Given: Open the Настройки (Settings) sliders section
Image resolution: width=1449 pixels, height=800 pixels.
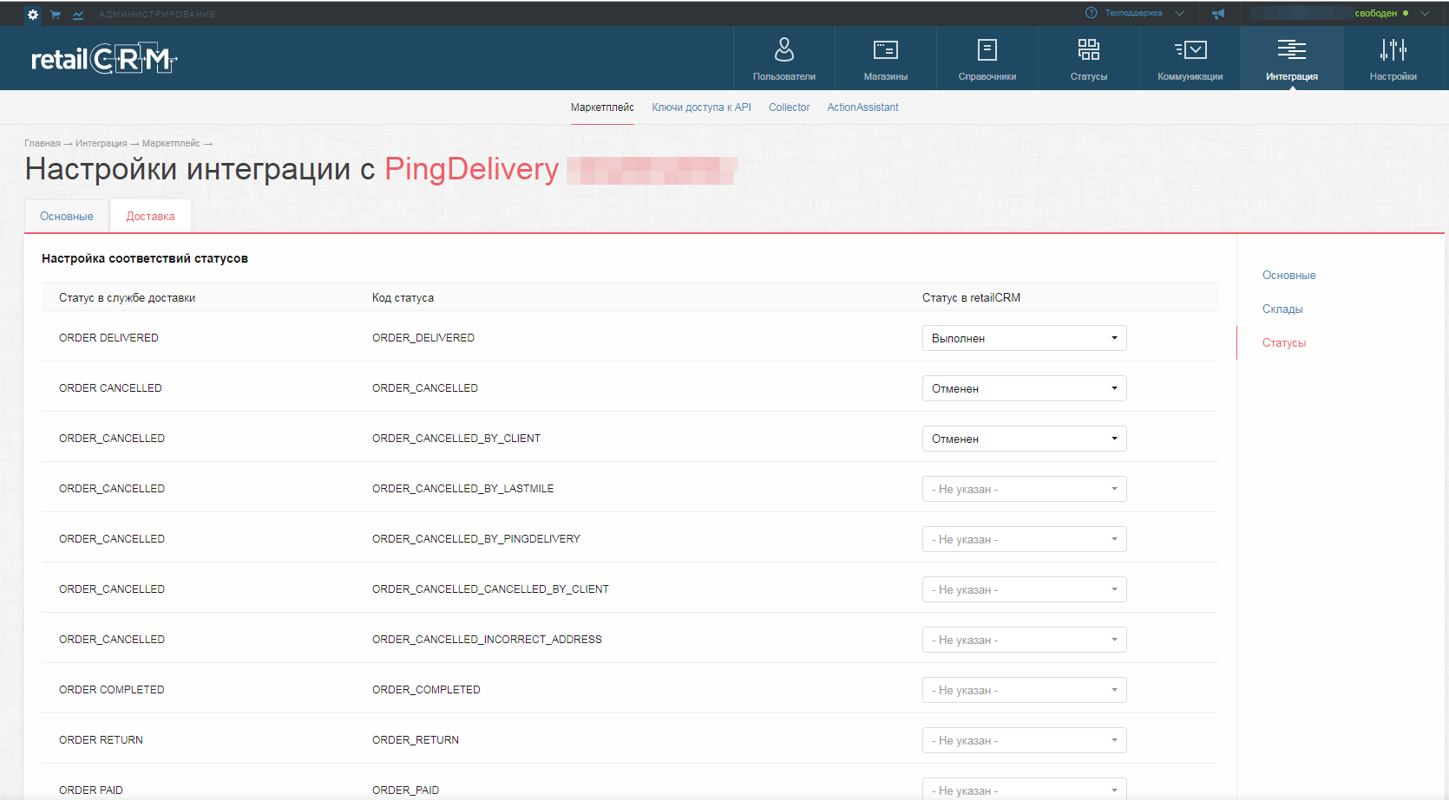Looking at the screenshot, I should click(1393, 58).
